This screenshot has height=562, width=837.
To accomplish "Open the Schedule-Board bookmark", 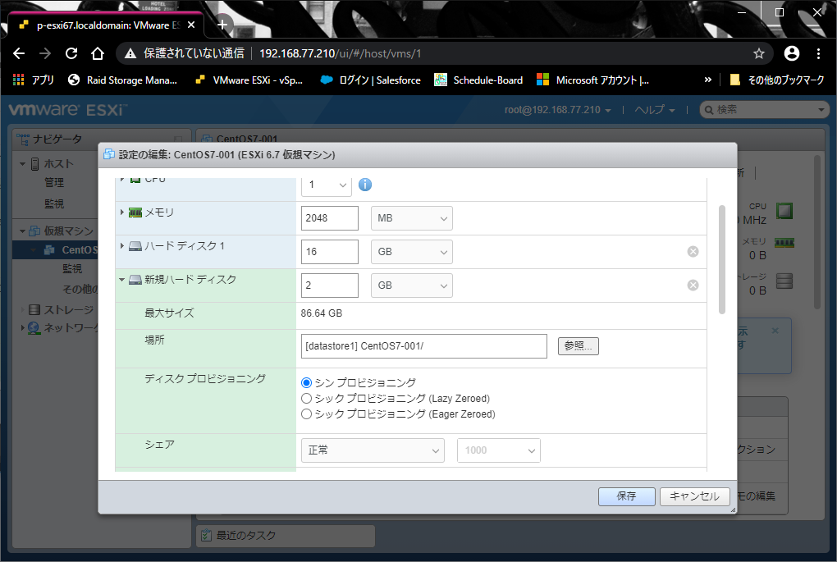I will click(x=478, y=80).
